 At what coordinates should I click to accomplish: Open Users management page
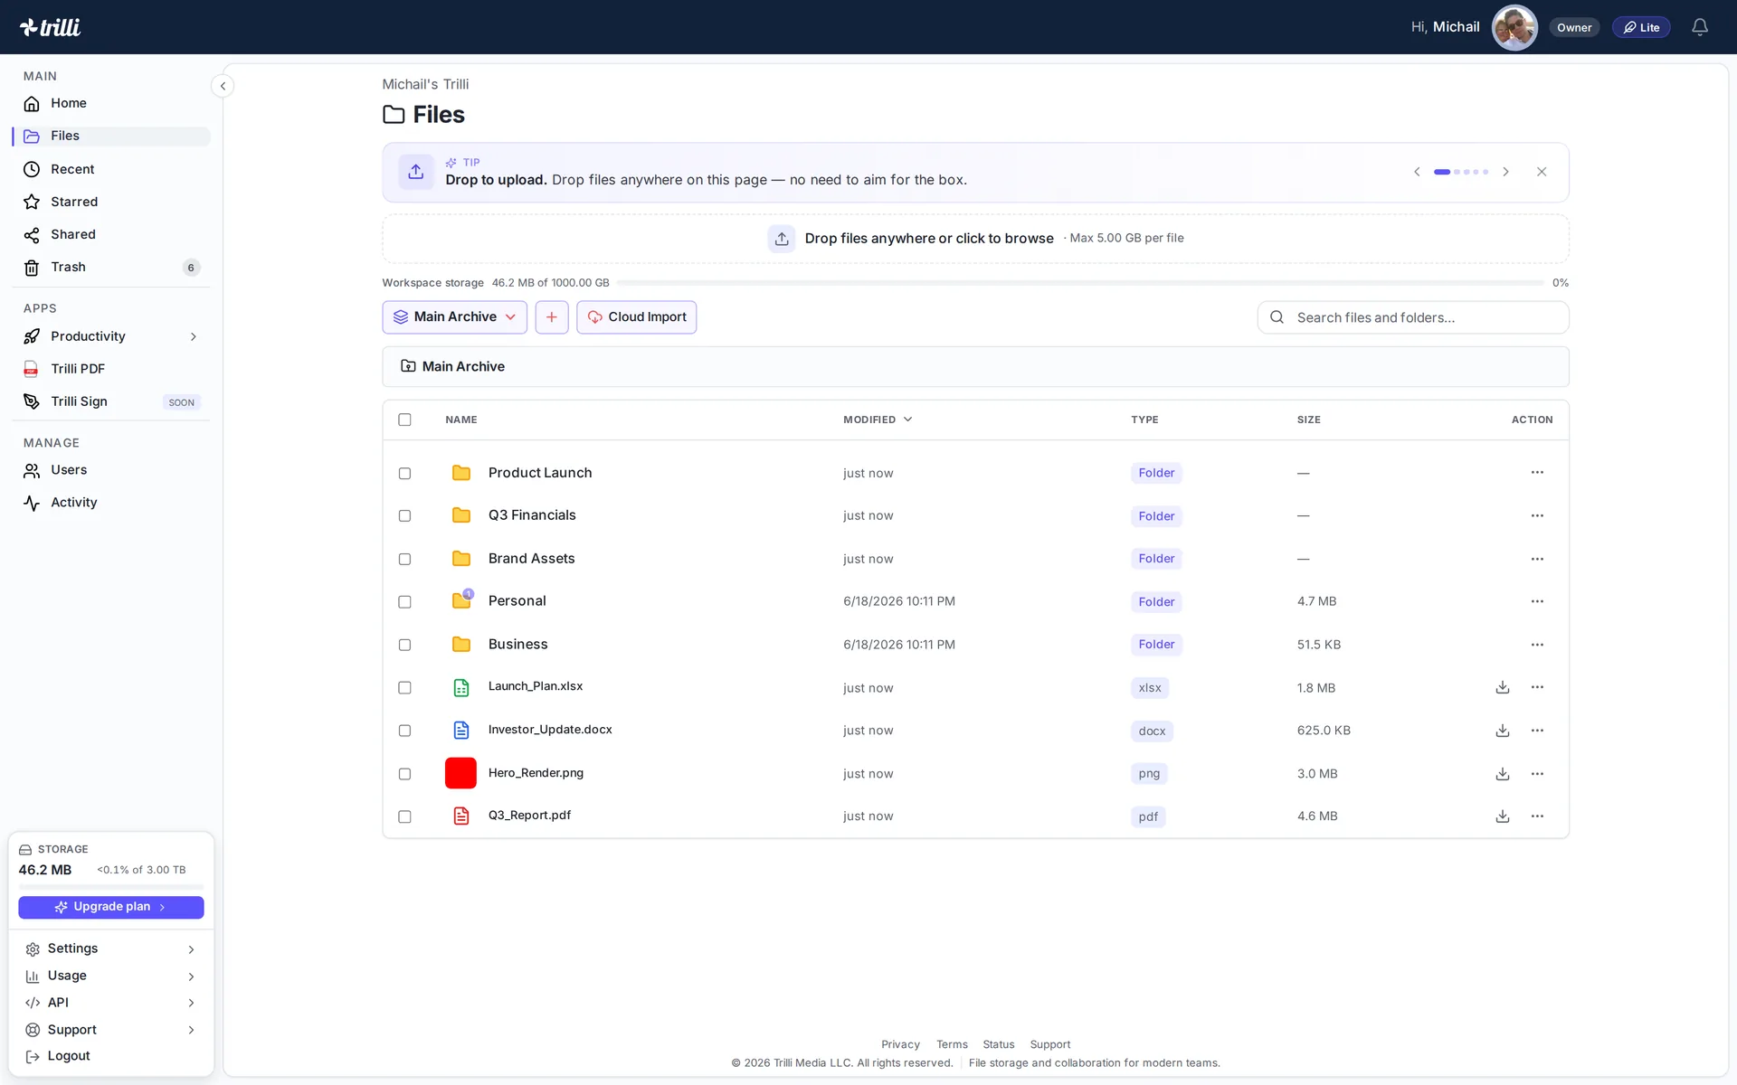pyautogui.click(x=111, y=470)
